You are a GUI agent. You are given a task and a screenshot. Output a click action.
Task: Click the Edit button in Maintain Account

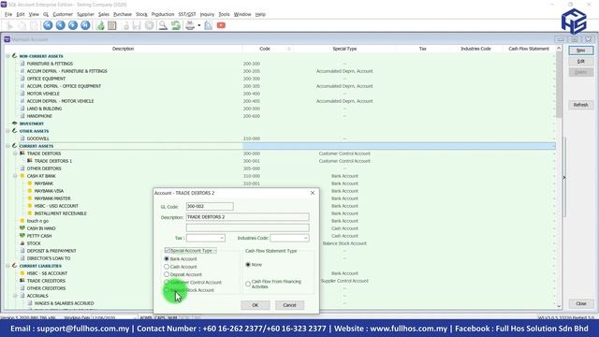point(580,61)
